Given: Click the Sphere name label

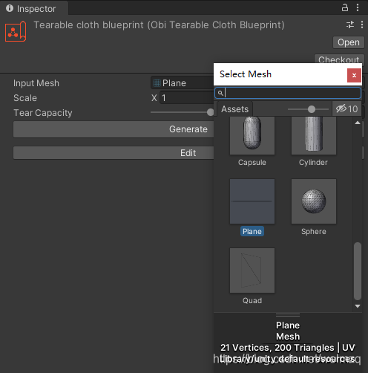Looking at the screenshot, I should tap(314, 231).
